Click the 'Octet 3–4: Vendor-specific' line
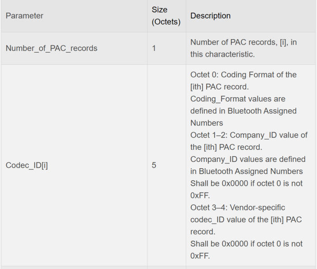The image size is (317, 269). pos(238,207)
